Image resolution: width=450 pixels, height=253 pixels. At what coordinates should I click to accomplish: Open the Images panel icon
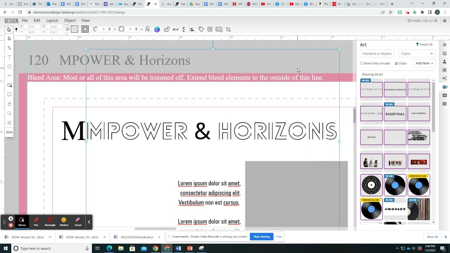point(445,53)
